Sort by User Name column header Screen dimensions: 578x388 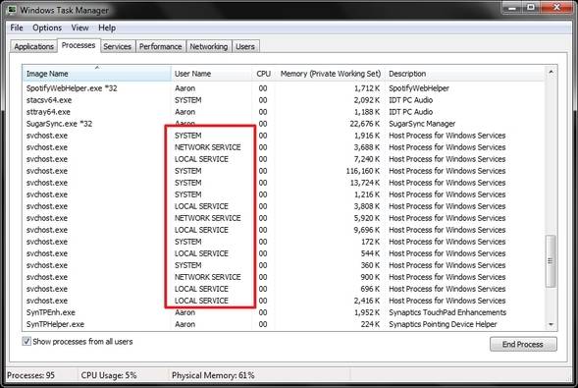pyautogui.click(x=212, y=74)
